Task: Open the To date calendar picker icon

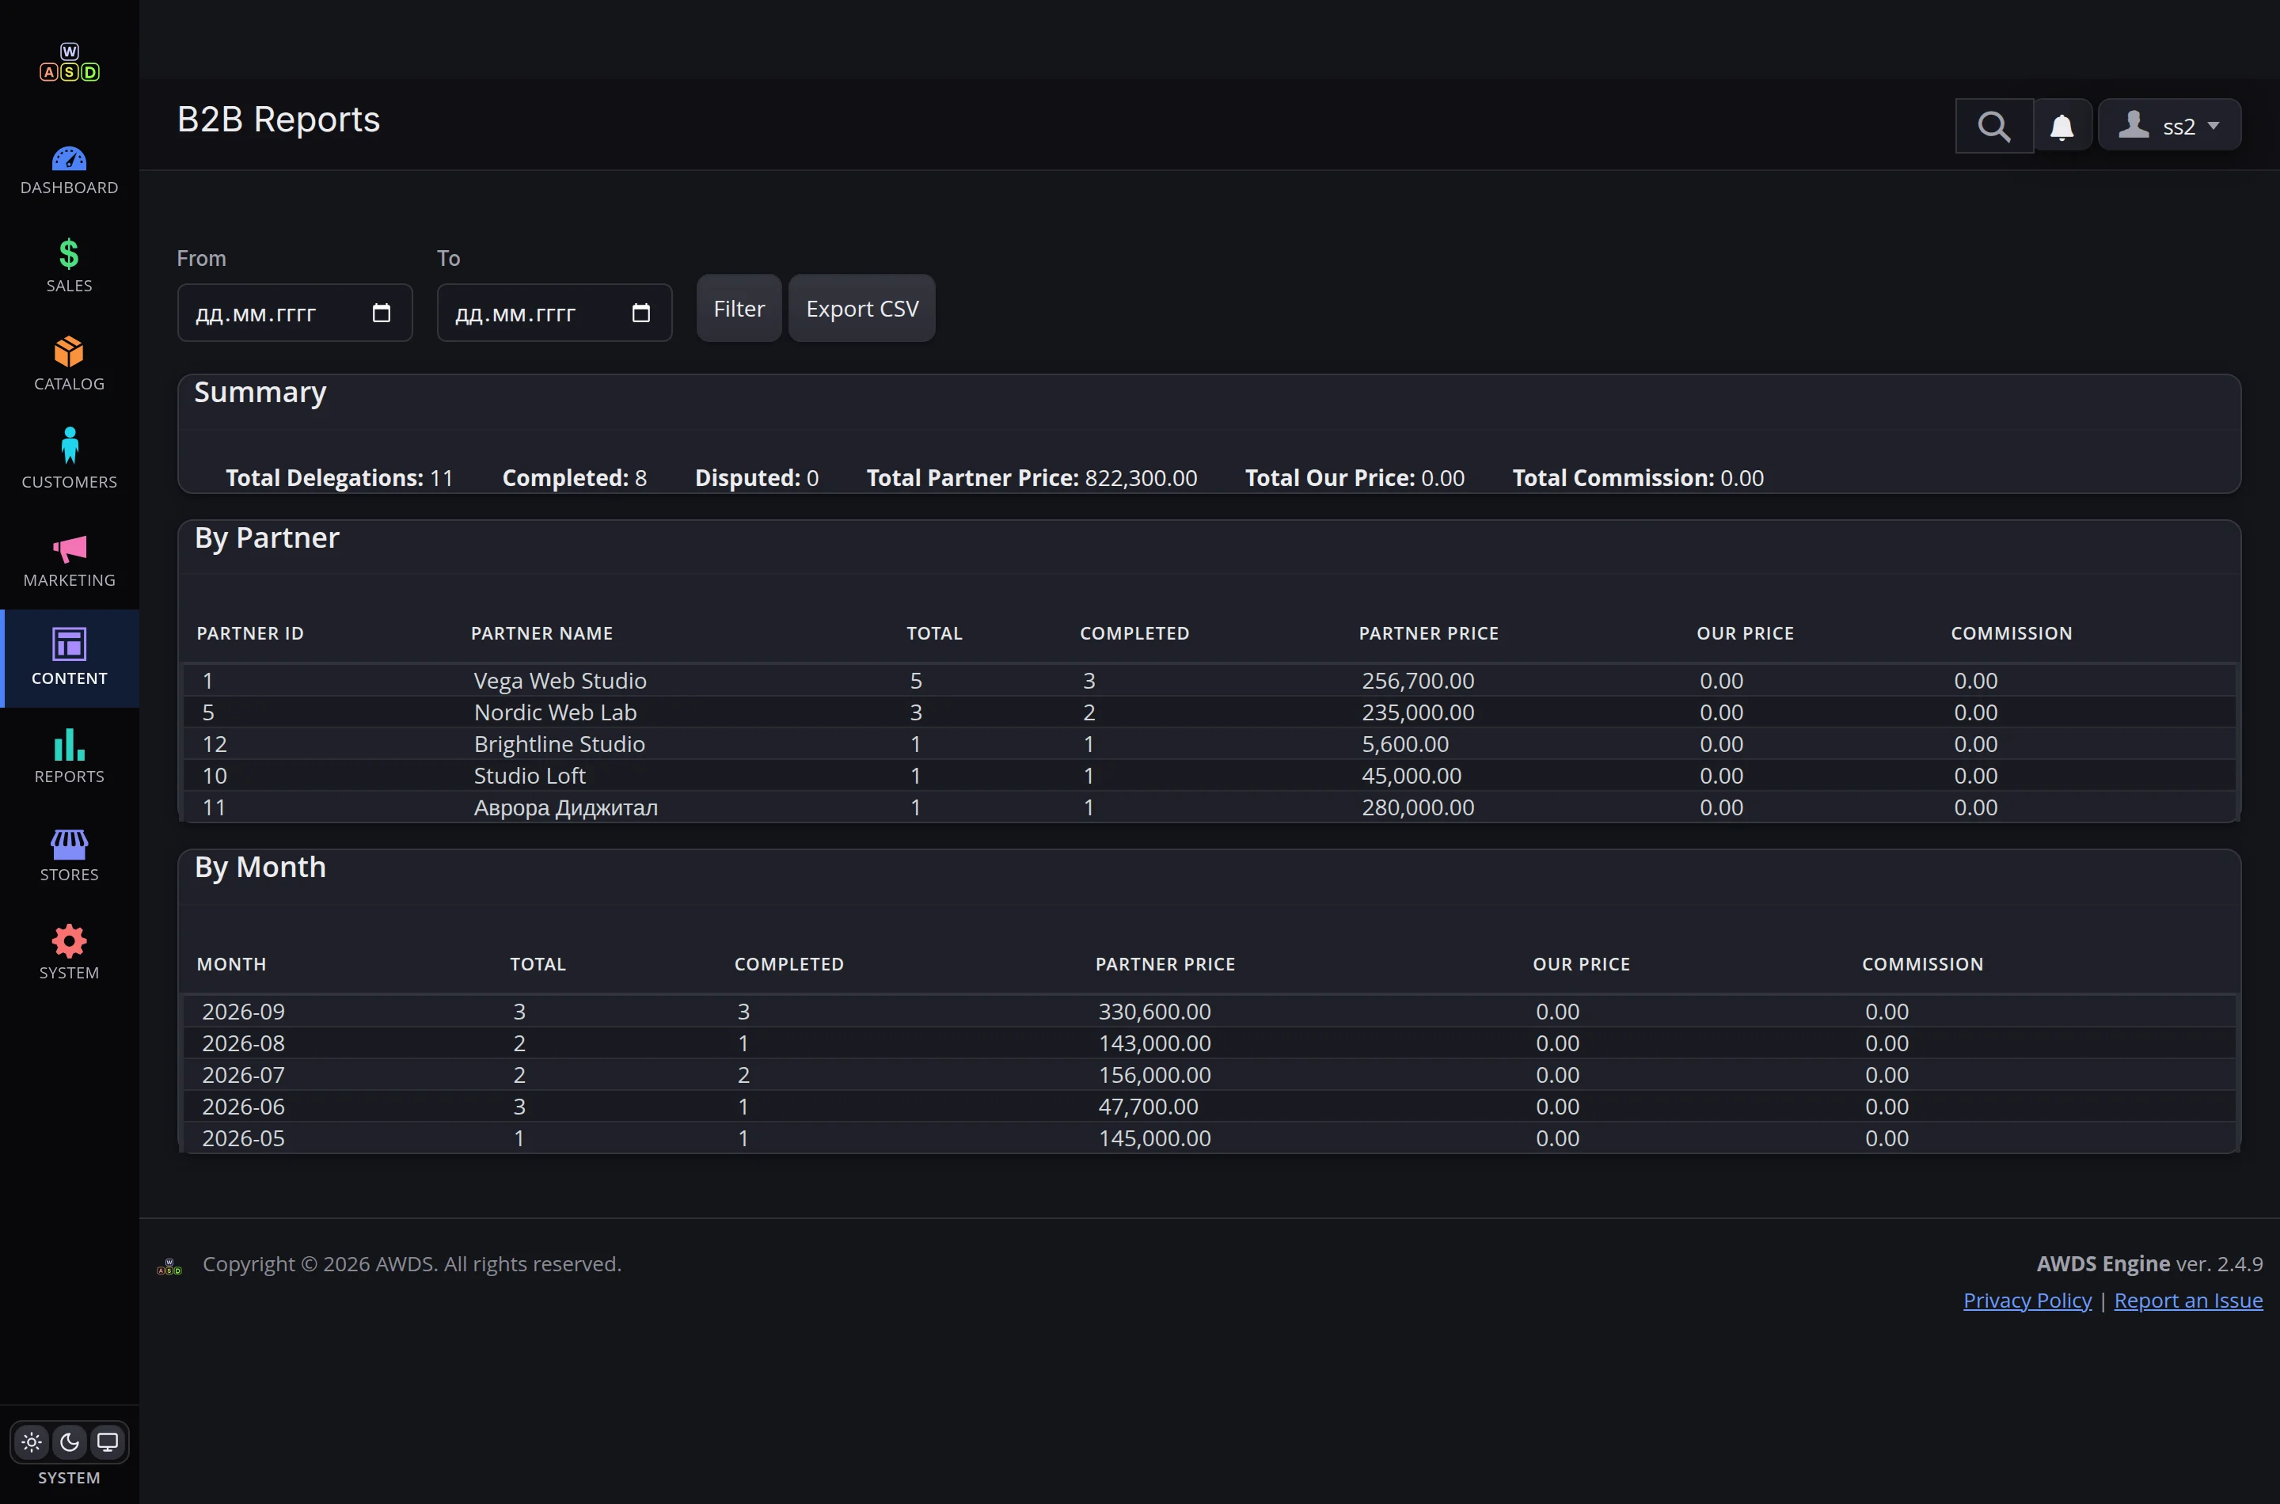Action: click(640, 313)
